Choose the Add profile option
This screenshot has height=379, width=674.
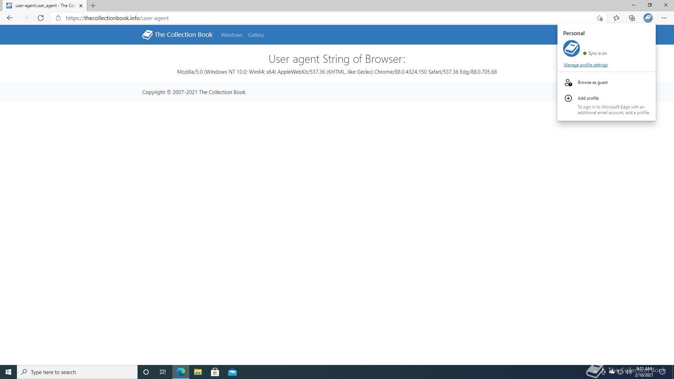(x=588, y=98)
